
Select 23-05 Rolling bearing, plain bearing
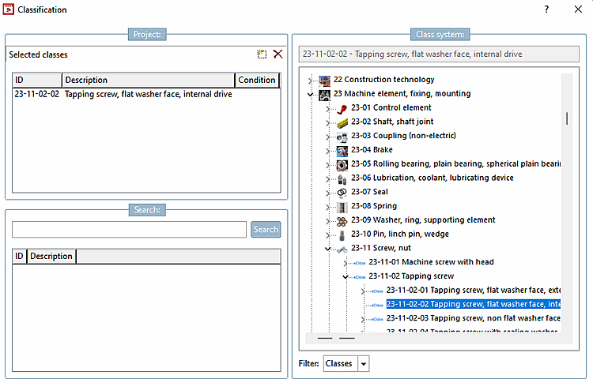coord(455,163)
